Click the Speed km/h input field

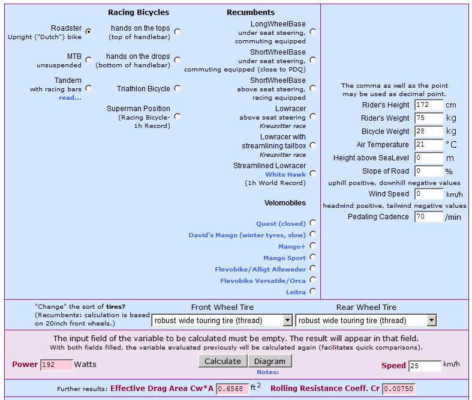coord(425,366)
